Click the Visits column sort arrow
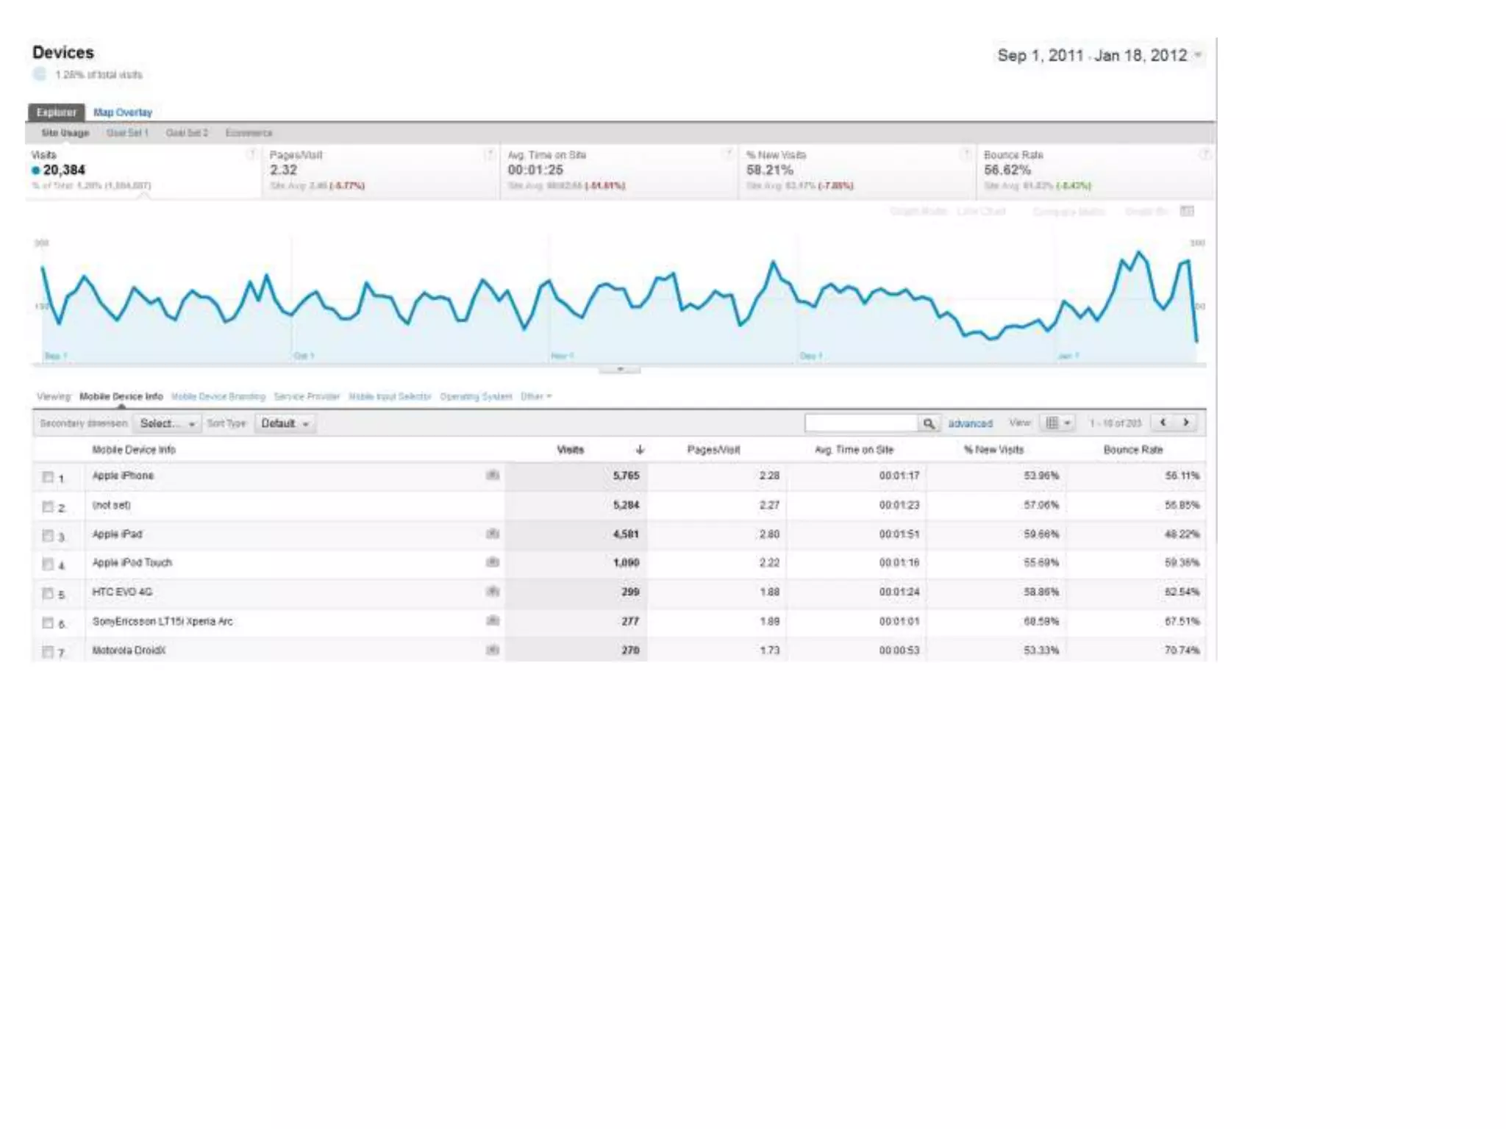This screenshot has width=1506, height=1129. click(x=640, y=450)
